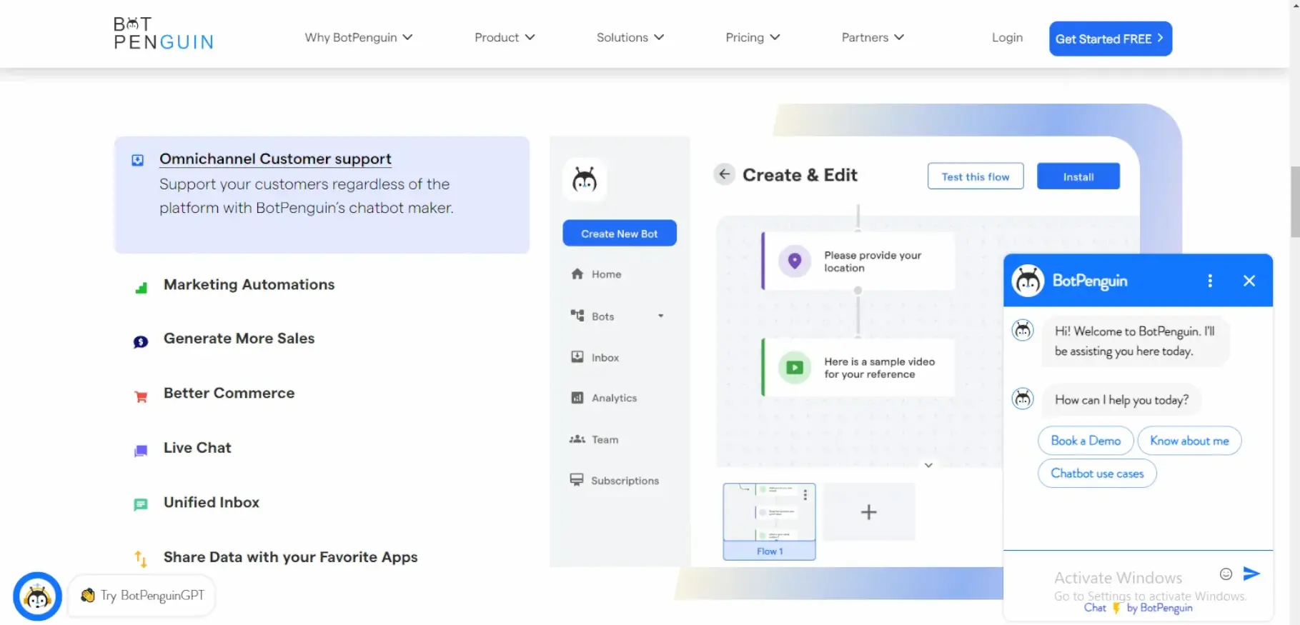Open the emoji picker in chat
Viewport: 1300px width, 625px height.
[x=1226, y=574]
